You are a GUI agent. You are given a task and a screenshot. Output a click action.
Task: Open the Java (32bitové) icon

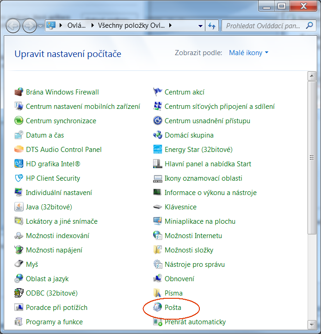point(19,207)
